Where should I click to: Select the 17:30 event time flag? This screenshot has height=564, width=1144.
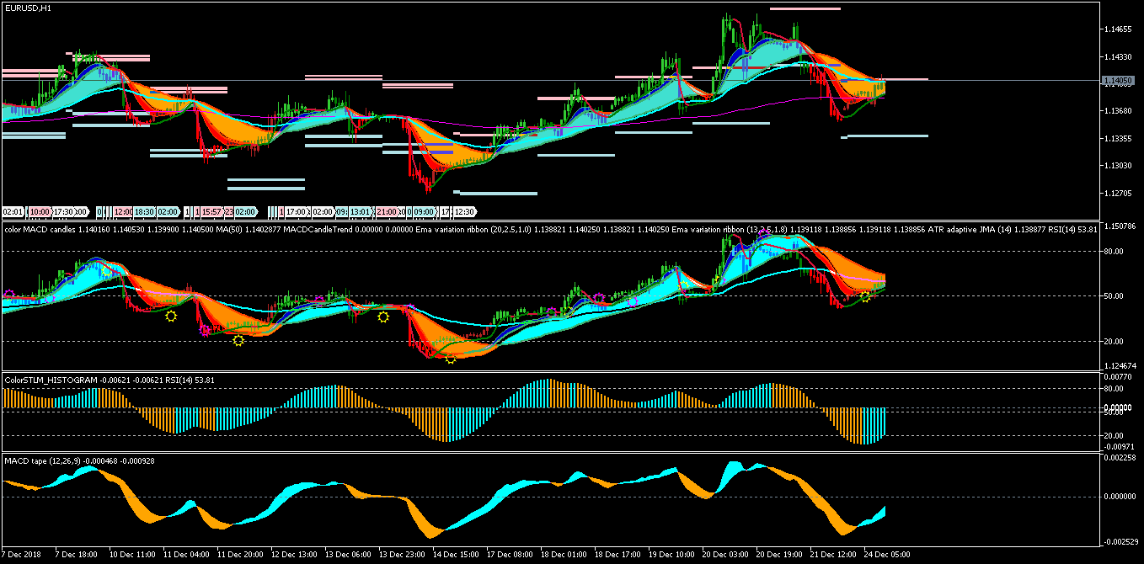point(63,211)
